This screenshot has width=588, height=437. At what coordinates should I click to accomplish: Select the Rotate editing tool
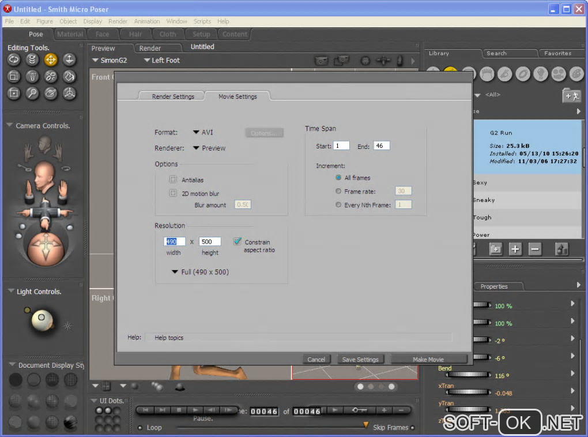tap(14, 59)
